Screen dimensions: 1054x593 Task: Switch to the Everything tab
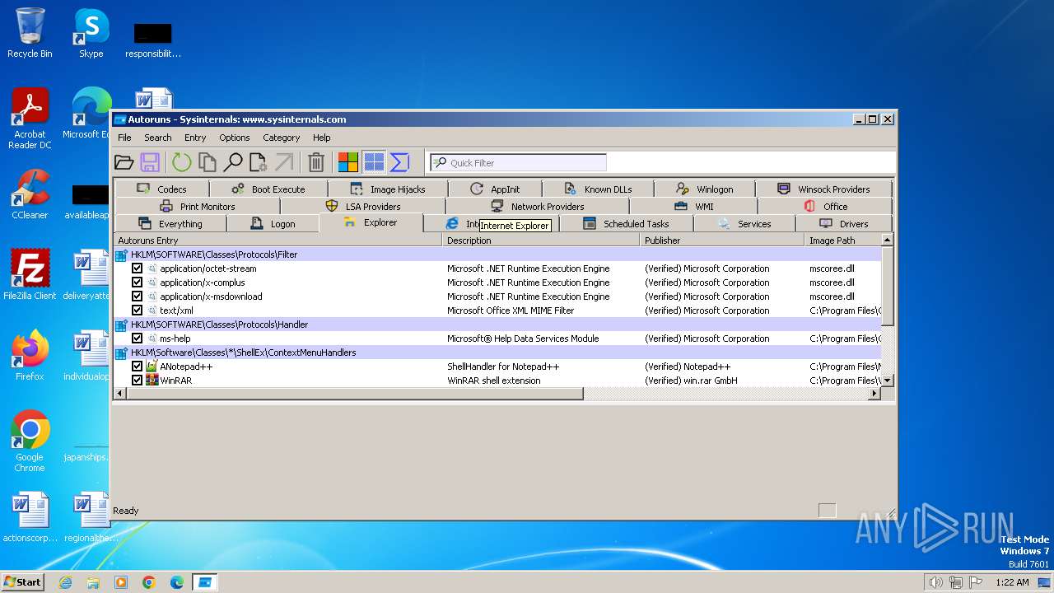point(170,224)
